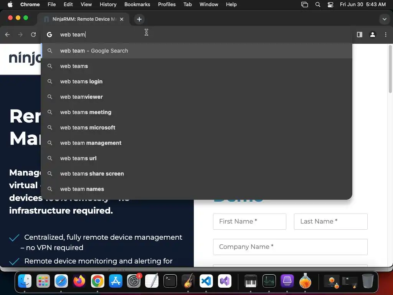The width and height of the screenshot is (393, 295).
Task: Click the First Name field
Action: pos(249,222)
